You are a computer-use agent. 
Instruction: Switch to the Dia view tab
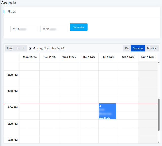point(127,48)
